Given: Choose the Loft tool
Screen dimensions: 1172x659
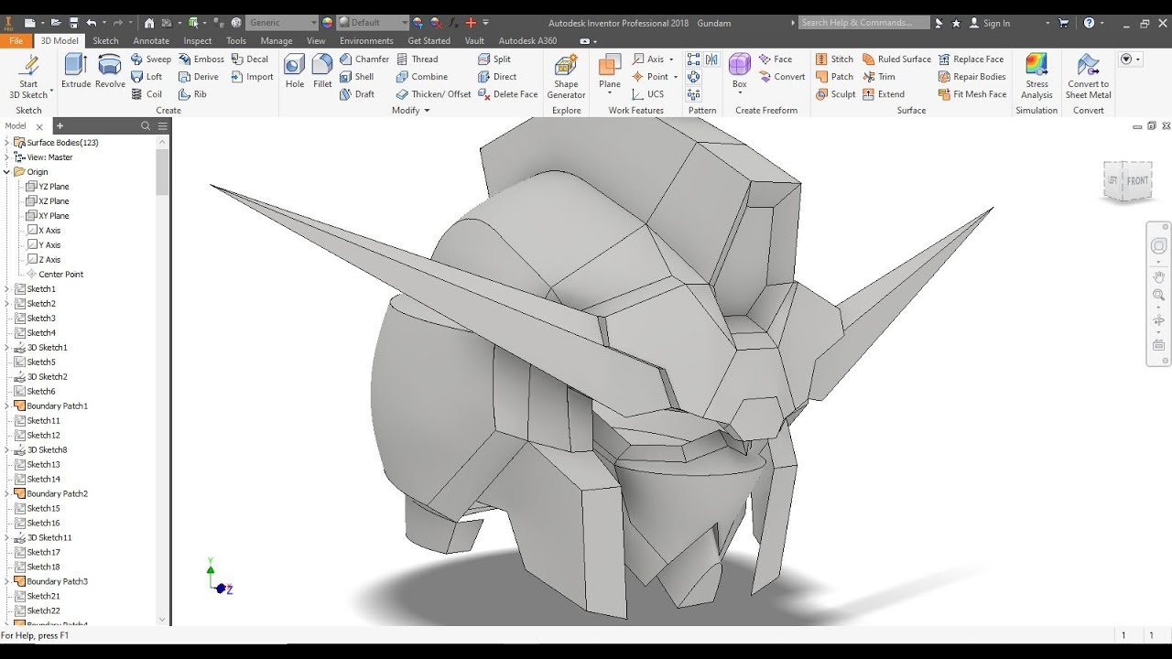Looking at the screenshot, I should [x=146, y=77].
